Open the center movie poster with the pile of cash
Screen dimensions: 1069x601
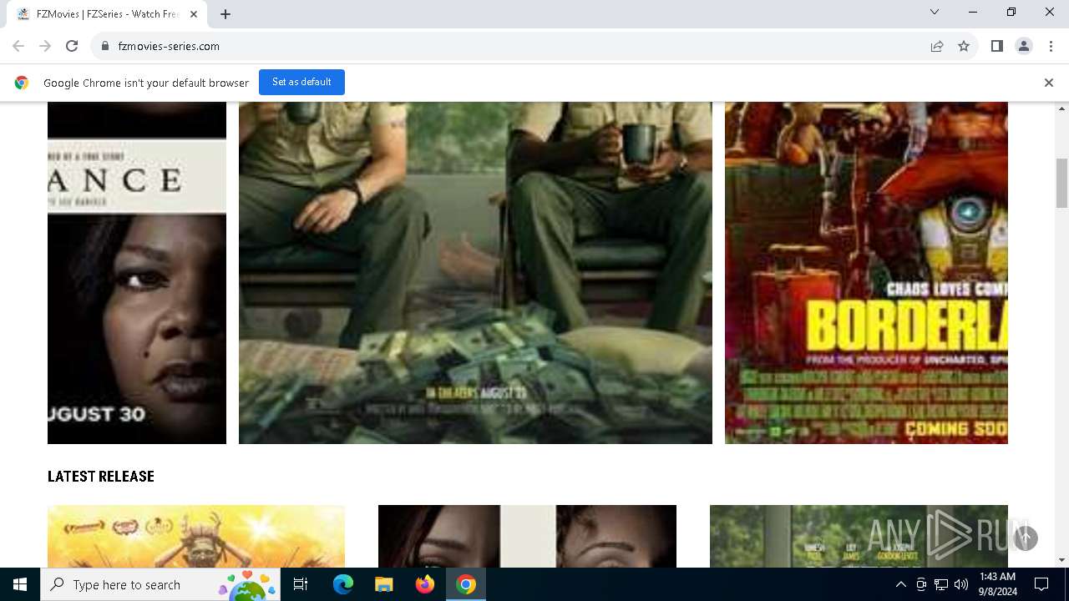tap(475, 272)
